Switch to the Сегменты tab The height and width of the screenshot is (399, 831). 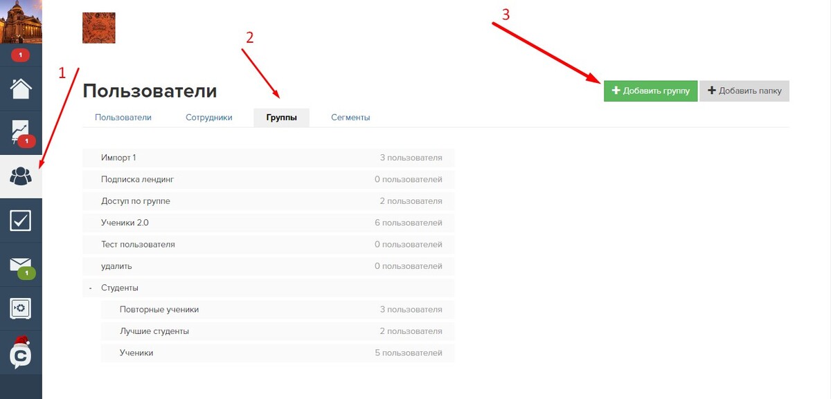coord(350,118)
